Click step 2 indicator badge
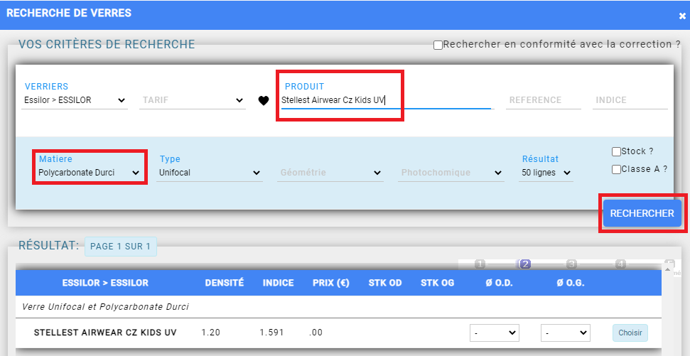 click(524, 264)
